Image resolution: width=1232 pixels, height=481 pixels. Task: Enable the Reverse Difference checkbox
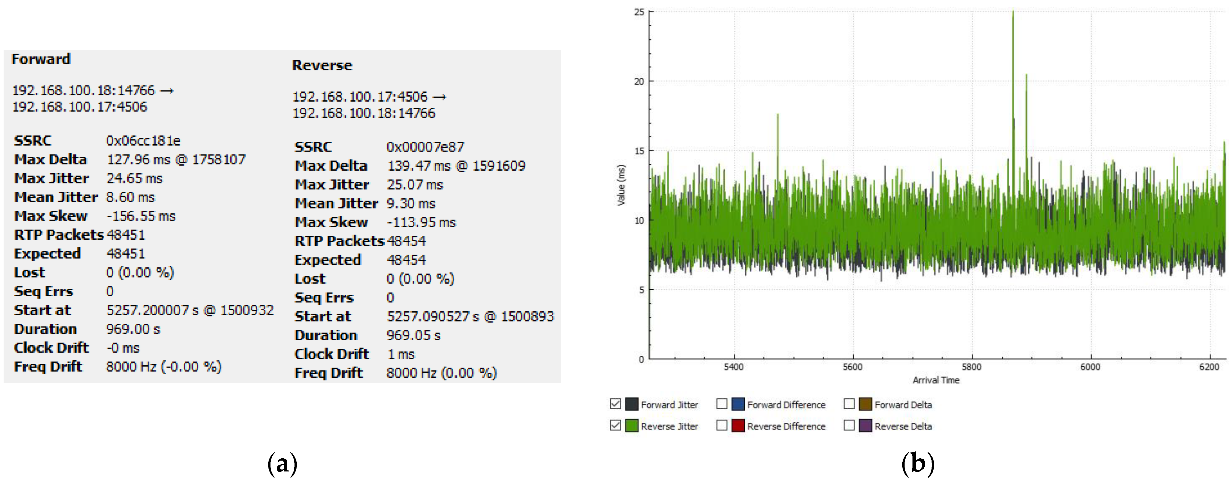click(722, 425)
